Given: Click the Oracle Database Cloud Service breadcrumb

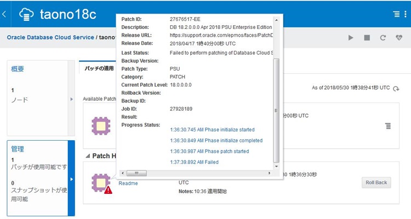Looking at the screenshot, I should point(50,38).
